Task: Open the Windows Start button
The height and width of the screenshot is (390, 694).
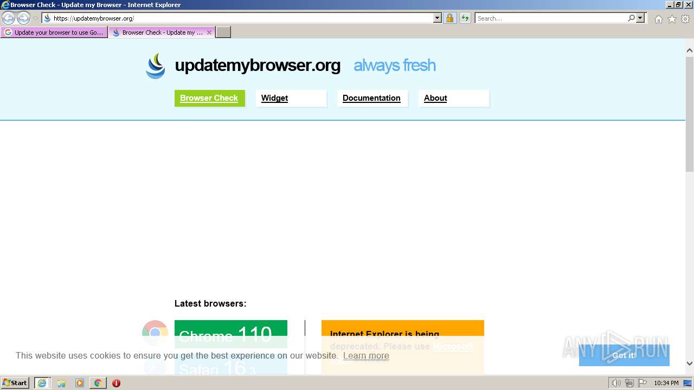Action: [15, 383]
